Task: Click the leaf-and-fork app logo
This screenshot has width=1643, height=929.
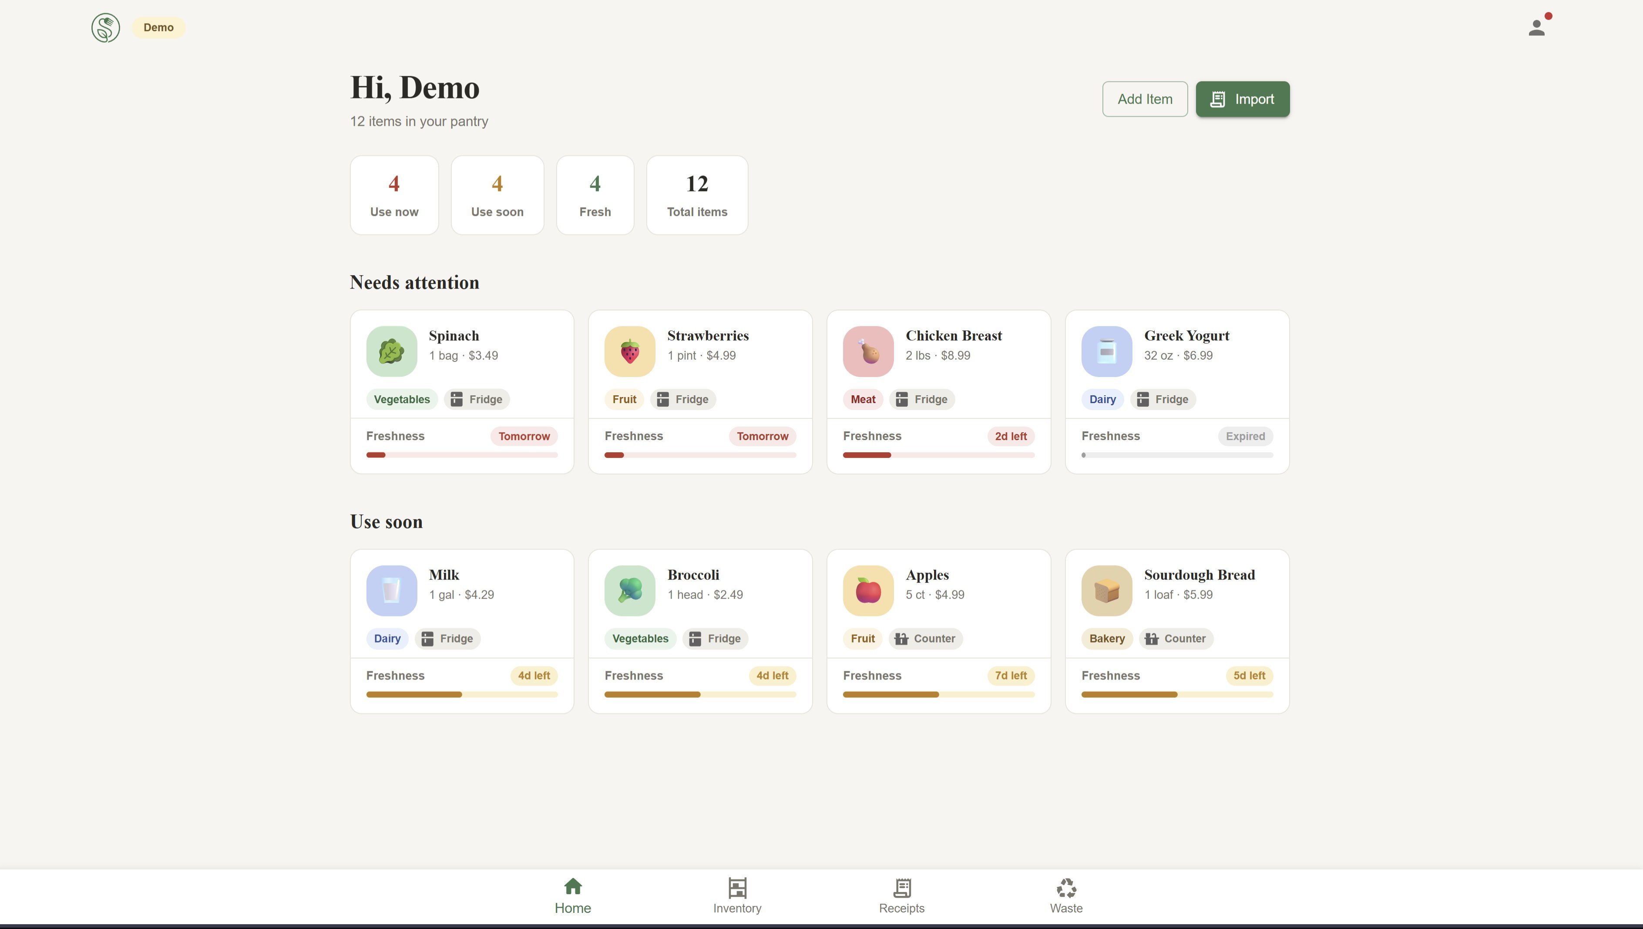Action: (x=105, y=27)
